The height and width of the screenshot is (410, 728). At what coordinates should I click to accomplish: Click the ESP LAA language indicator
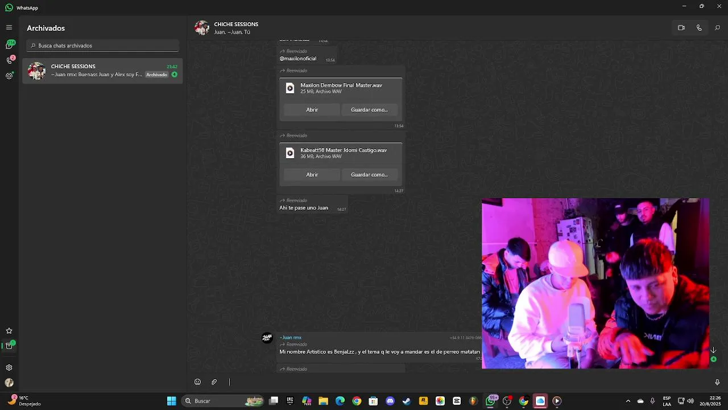pos(667,401)
